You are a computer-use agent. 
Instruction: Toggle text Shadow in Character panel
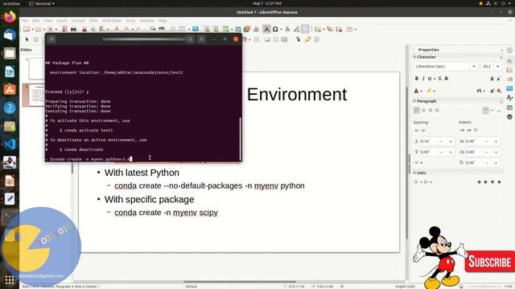(x=447, y=79)
